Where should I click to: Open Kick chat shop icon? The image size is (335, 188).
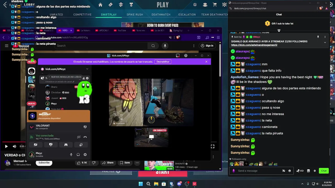tap(308, 171)
